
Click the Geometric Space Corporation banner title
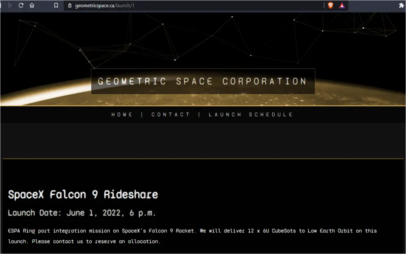(203, 81)
